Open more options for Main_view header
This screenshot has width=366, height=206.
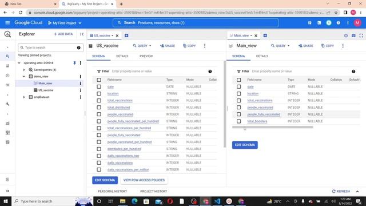(343, 46)
